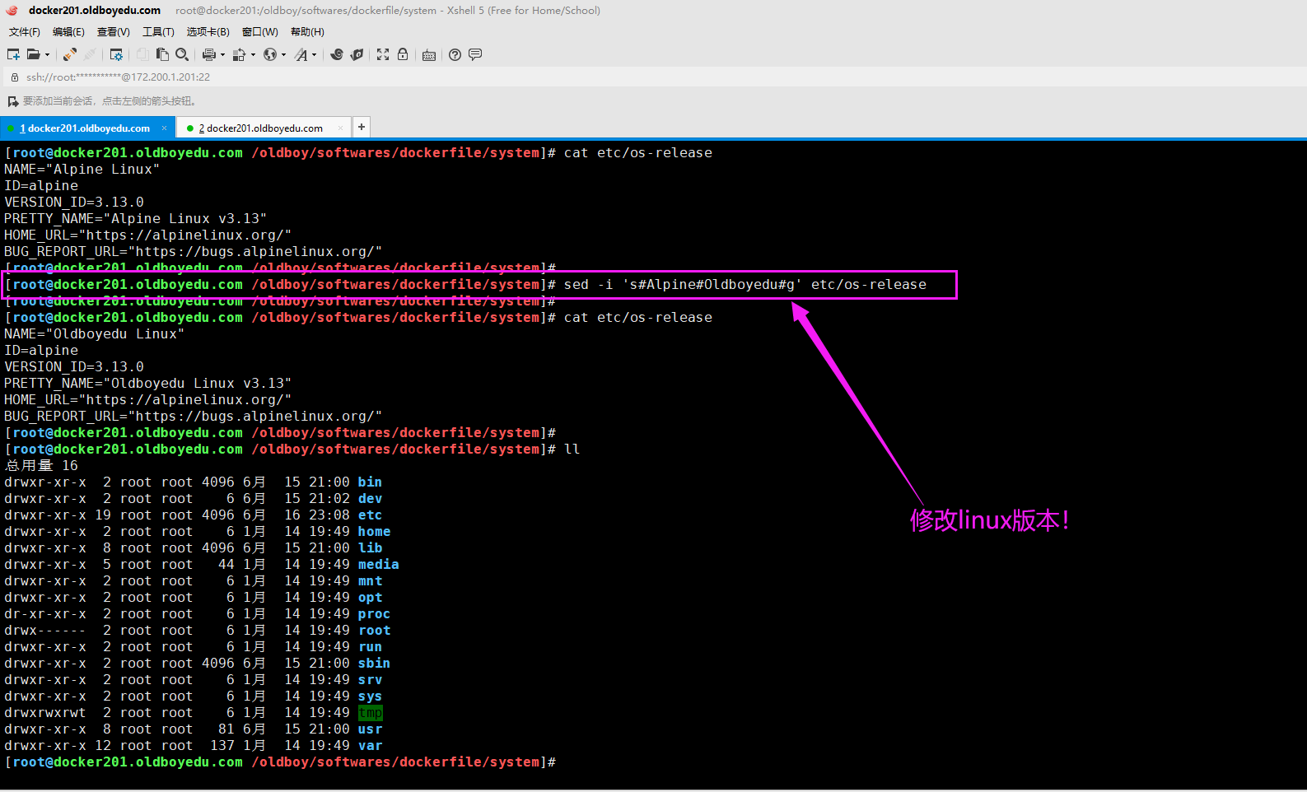Expand the Open folder dropdown arrow
This screenshot has width=1307, height=792.
[x=47, y=55]
